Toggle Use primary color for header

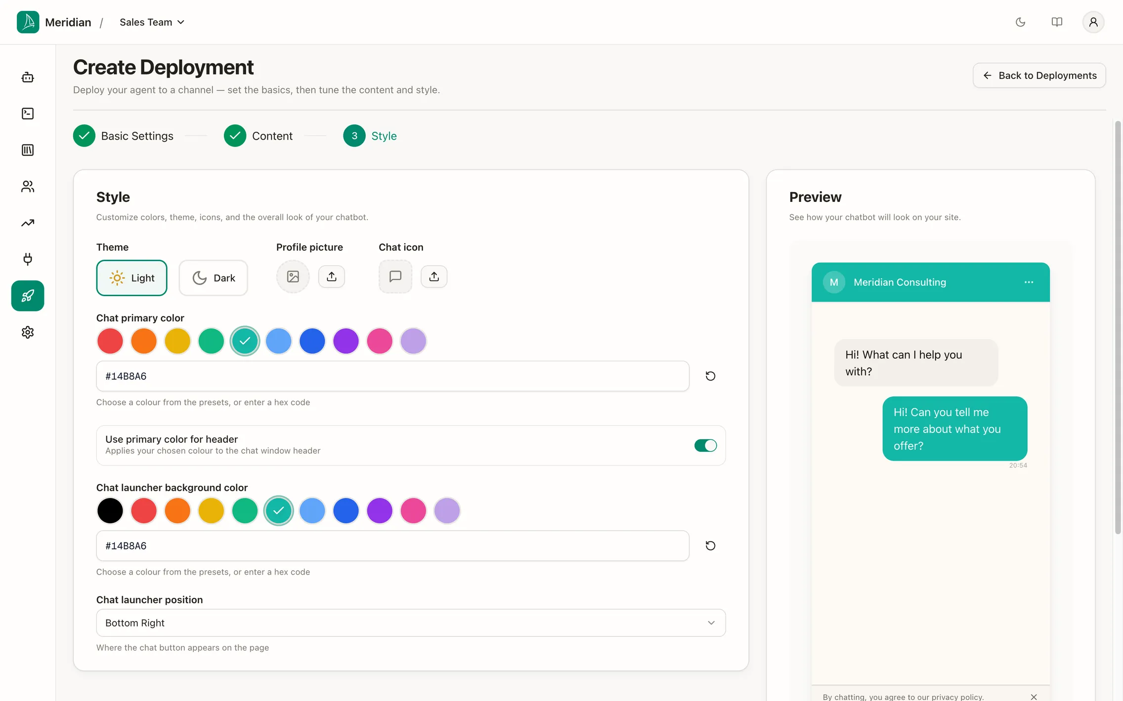click(705, 446)
